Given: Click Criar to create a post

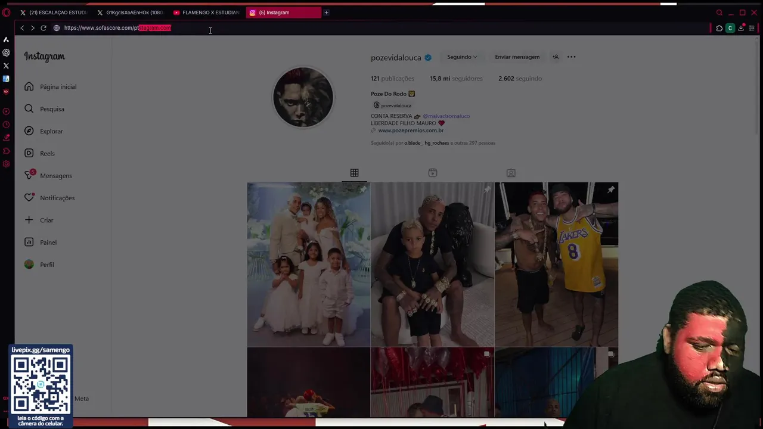Looking at the screenshot, I should (x=39, y=220).
